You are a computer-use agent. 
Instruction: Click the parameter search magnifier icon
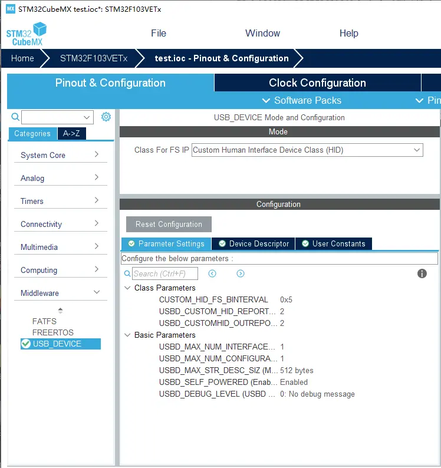(127, 273)
